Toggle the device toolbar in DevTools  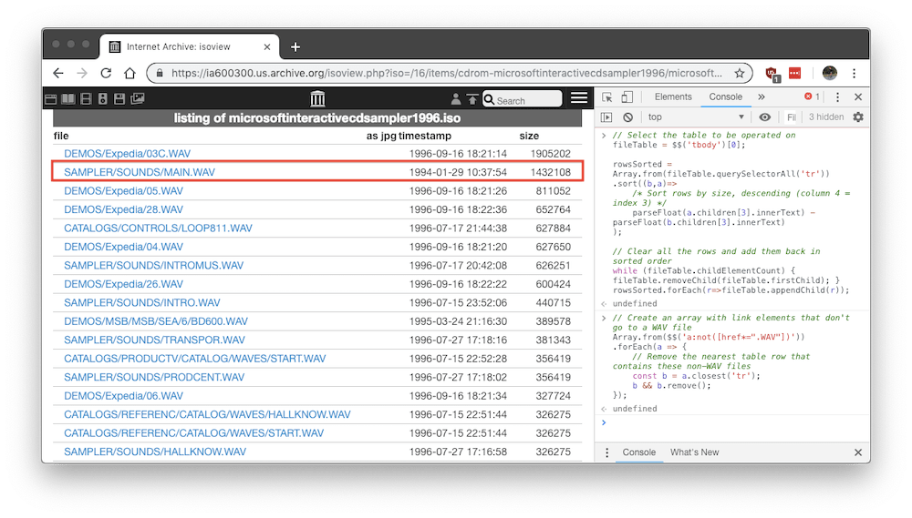pos(627,97)
